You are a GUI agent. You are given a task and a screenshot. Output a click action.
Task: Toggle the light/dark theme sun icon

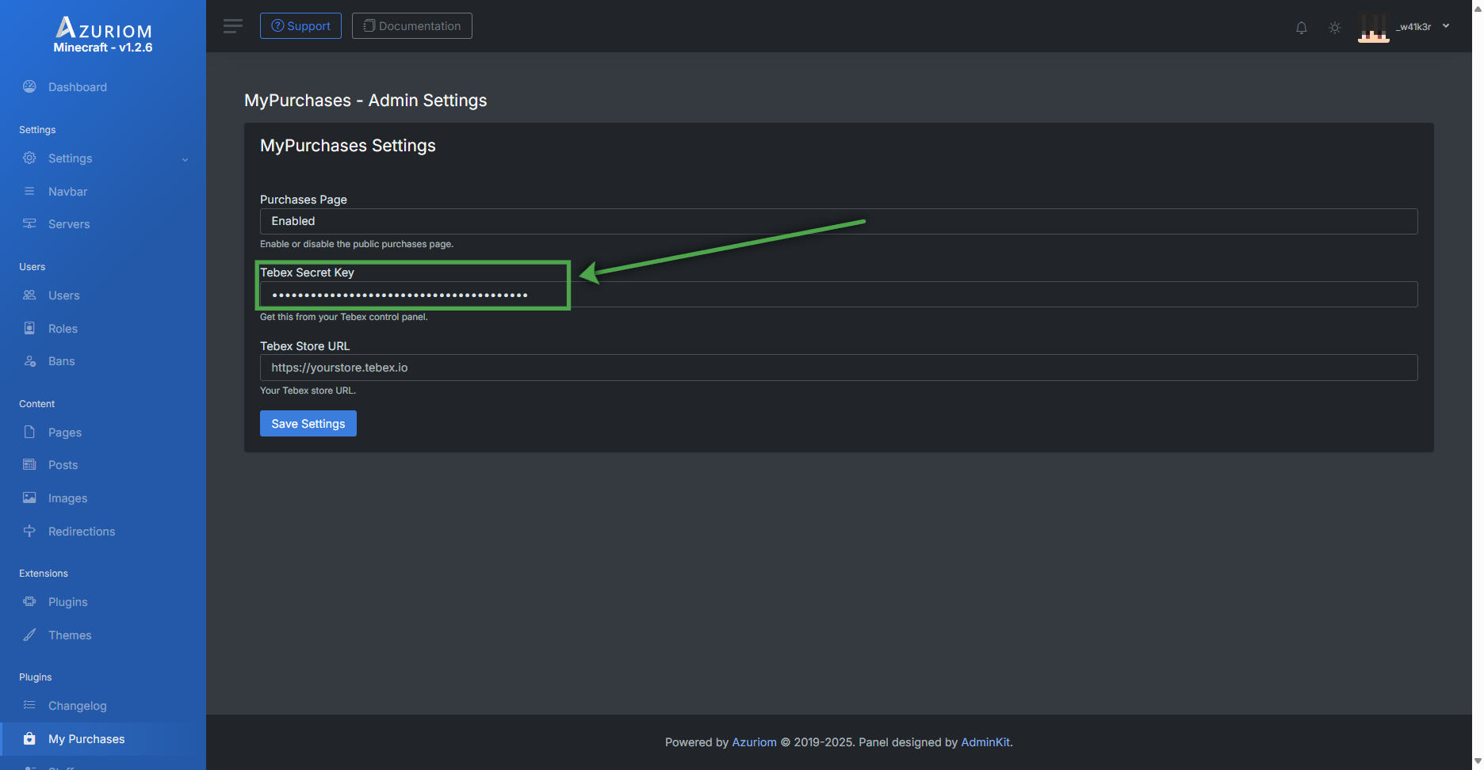[x=1335, y=28]
